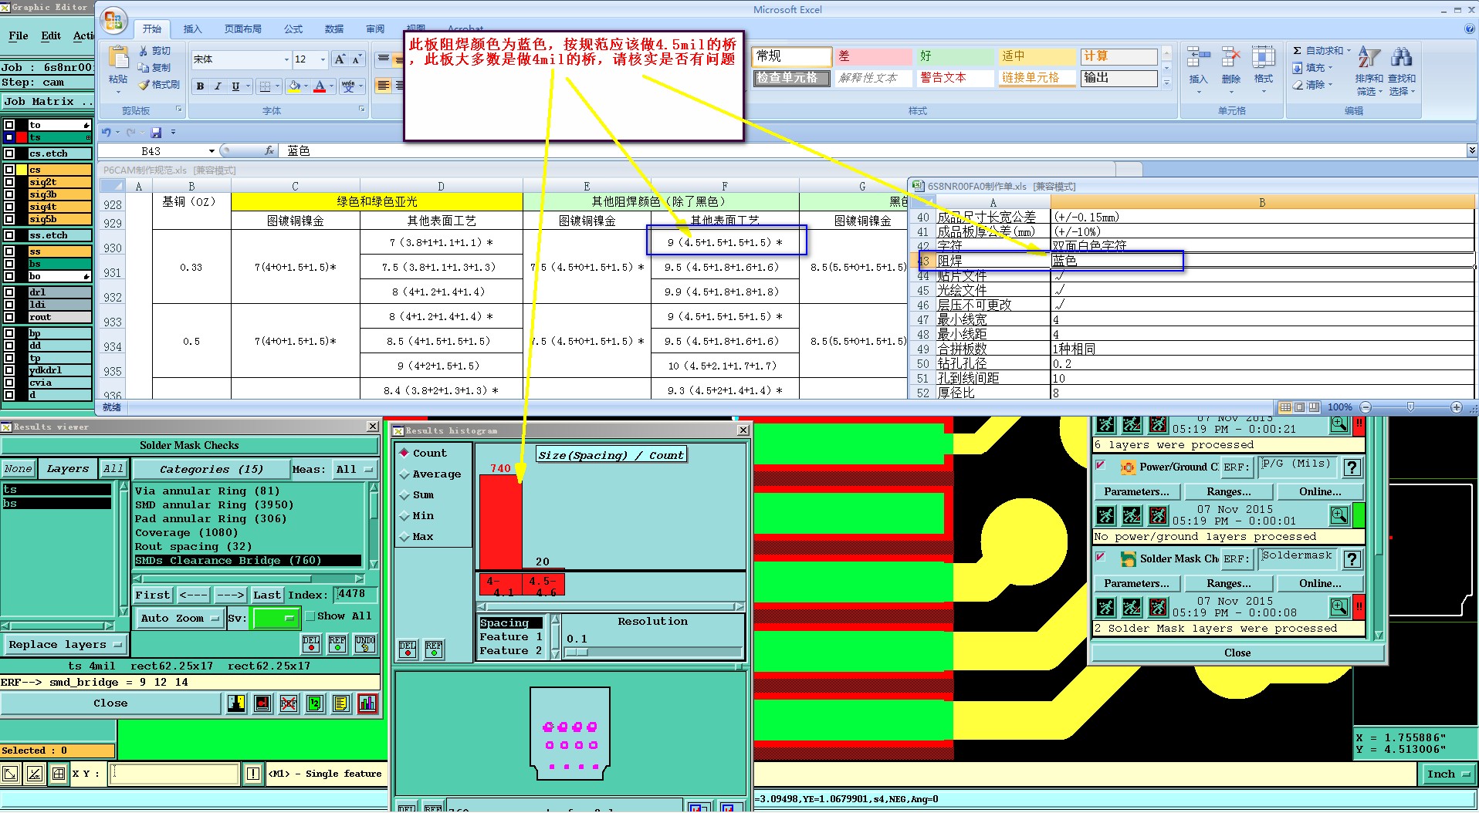The height and width of the screenshot is (813, 1479).
Task: Click the UNDO icon in Results viewer
Action: (x=365, y=644)
